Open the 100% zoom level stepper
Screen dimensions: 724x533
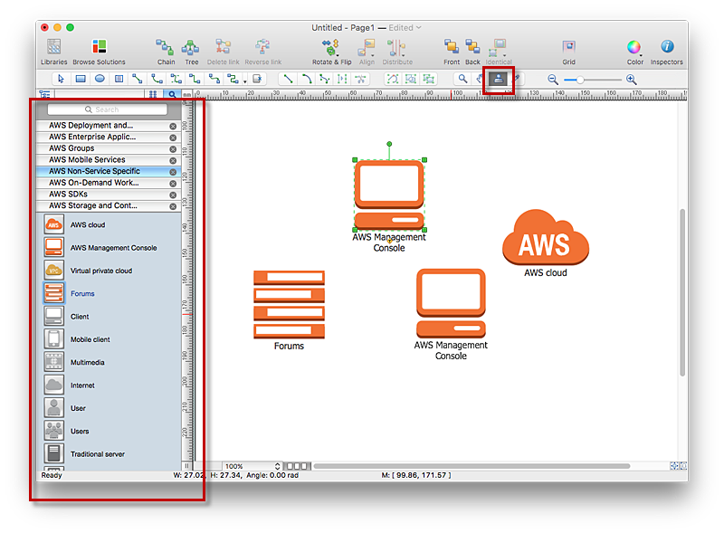[278, 467]
